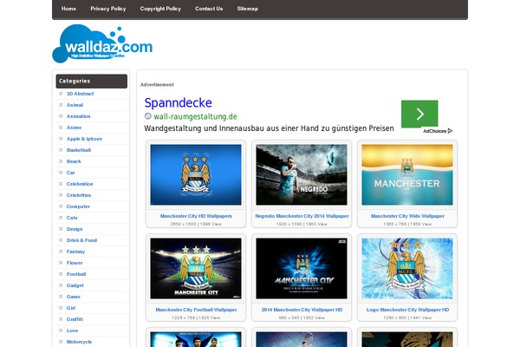Choose the Fantasy category

click(75, 252)
